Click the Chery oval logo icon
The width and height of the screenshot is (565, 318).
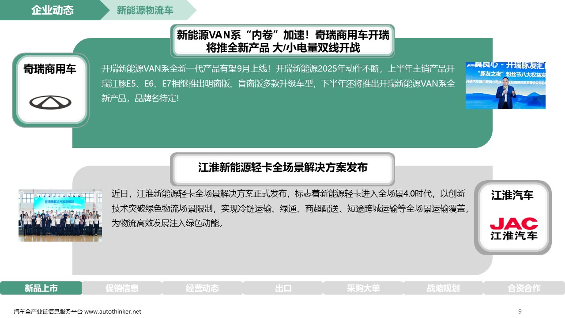pos(50,102)
